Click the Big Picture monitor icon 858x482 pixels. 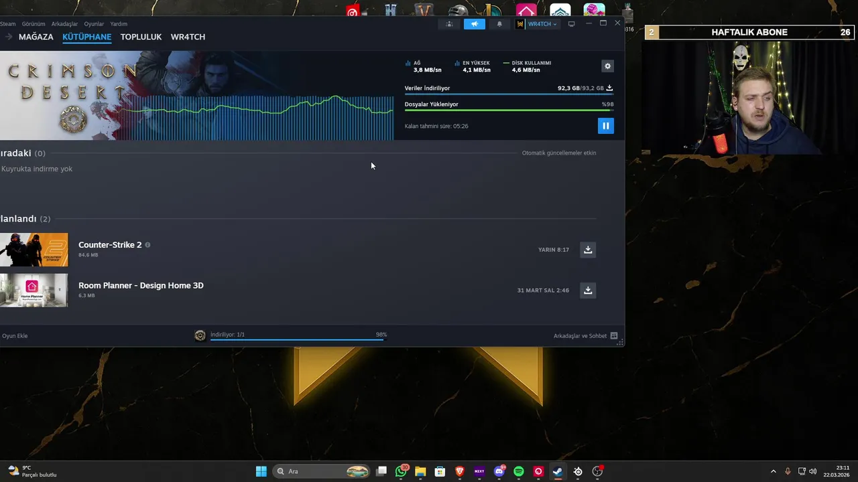point(571,24)
